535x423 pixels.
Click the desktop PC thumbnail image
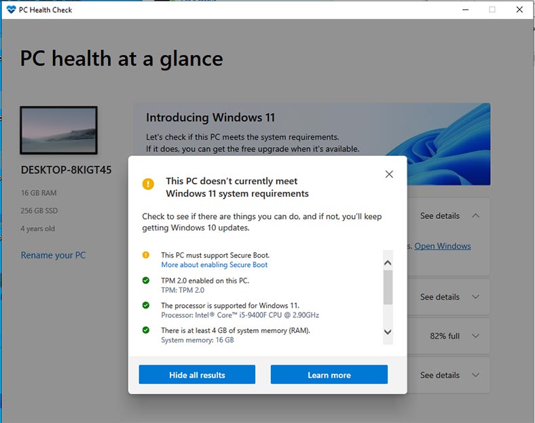coord(58,130)
